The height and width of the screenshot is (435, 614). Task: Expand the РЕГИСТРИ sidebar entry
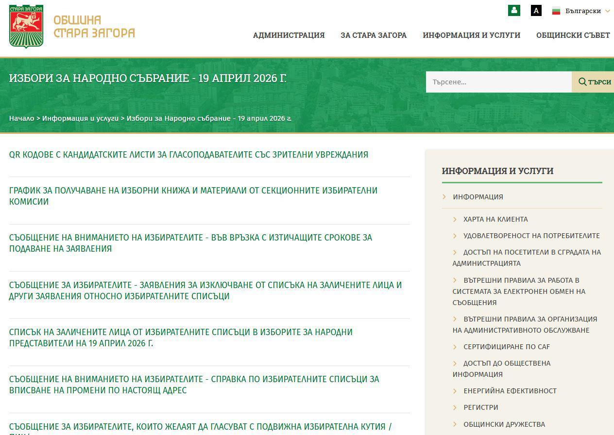click(480, 407)
